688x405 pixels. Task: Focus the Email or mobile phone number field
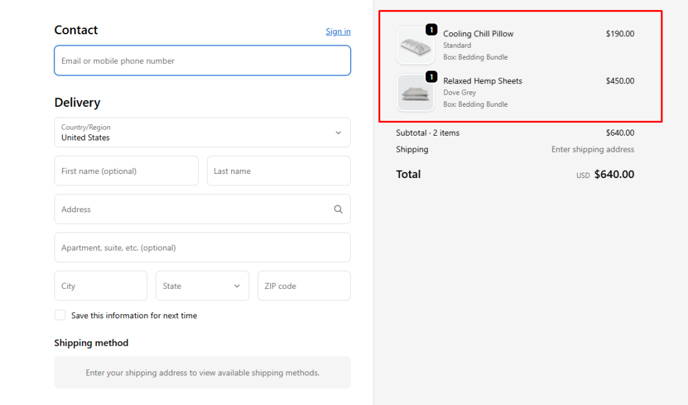[202, 60]
